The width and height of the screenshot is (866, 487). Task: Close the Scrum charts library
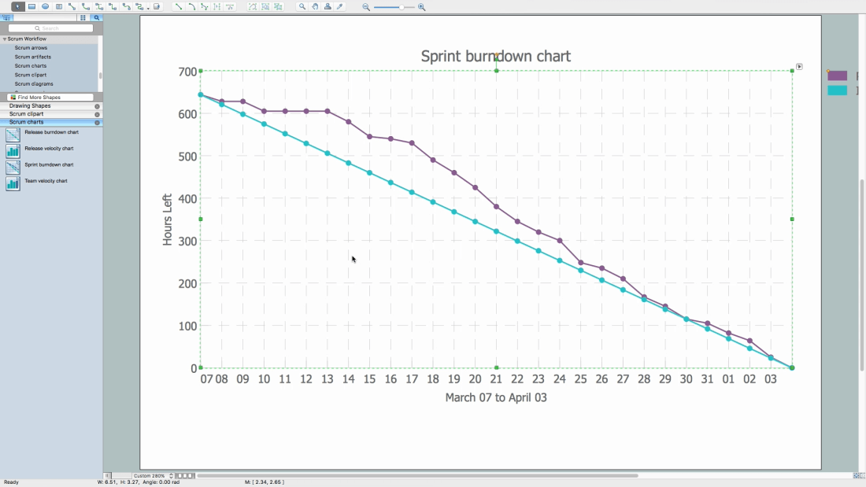tap(97, 123)
